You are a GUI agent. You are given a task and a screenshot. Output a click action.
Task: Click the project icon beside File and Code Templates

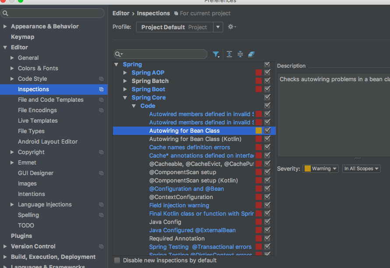pyautogui.click(x=101, y=100)
